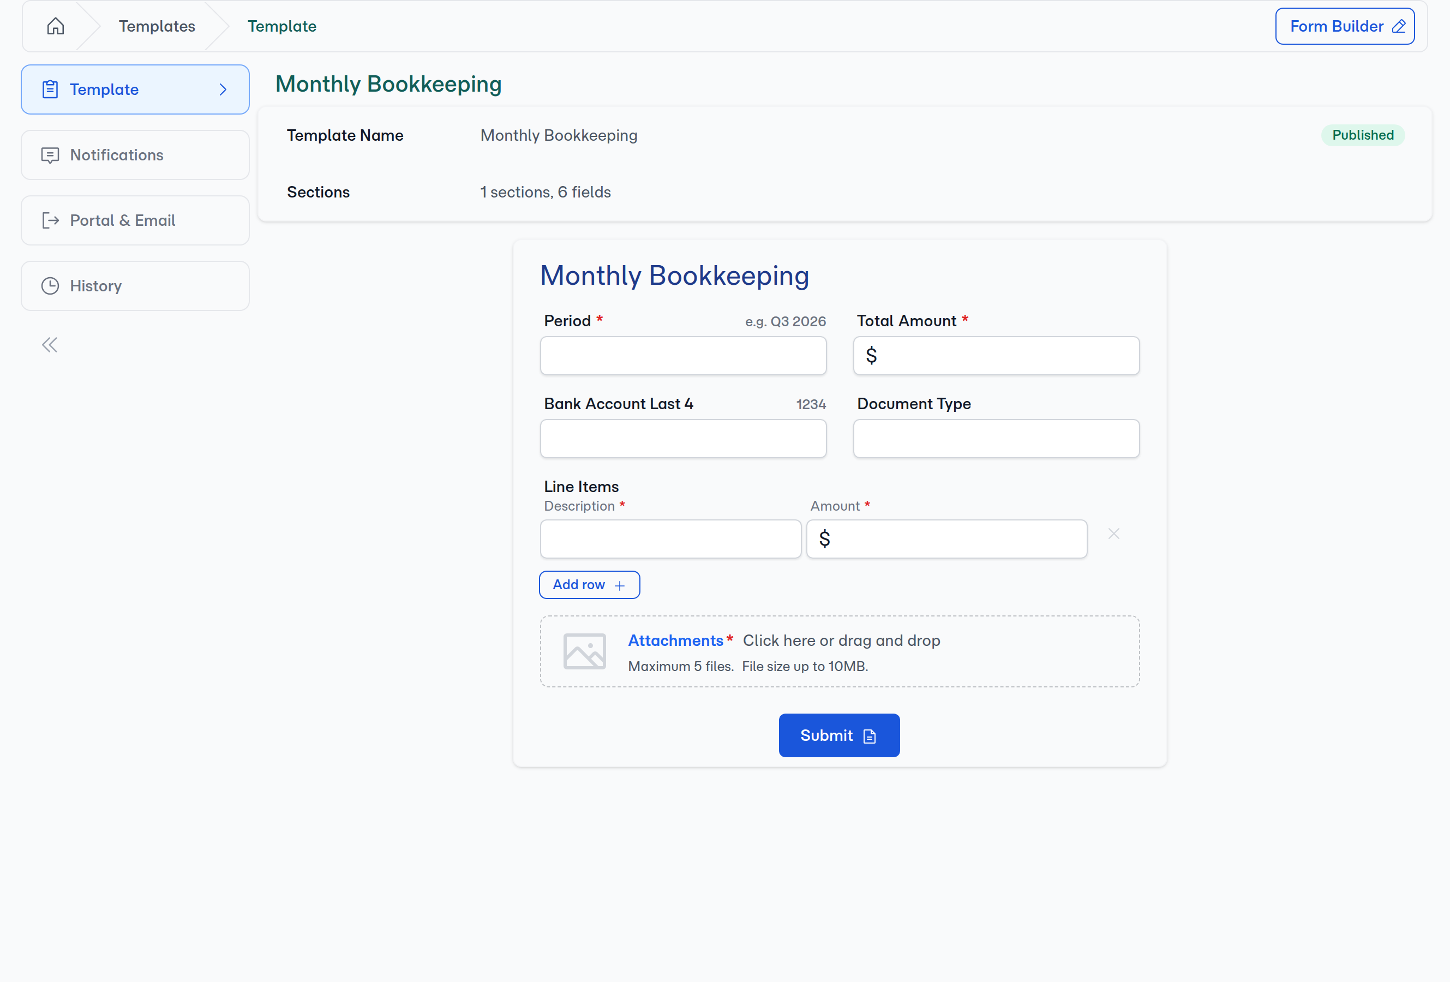Select the Template sidebar tab
The height and width of the screenshot is (982, 1450).
135,89
